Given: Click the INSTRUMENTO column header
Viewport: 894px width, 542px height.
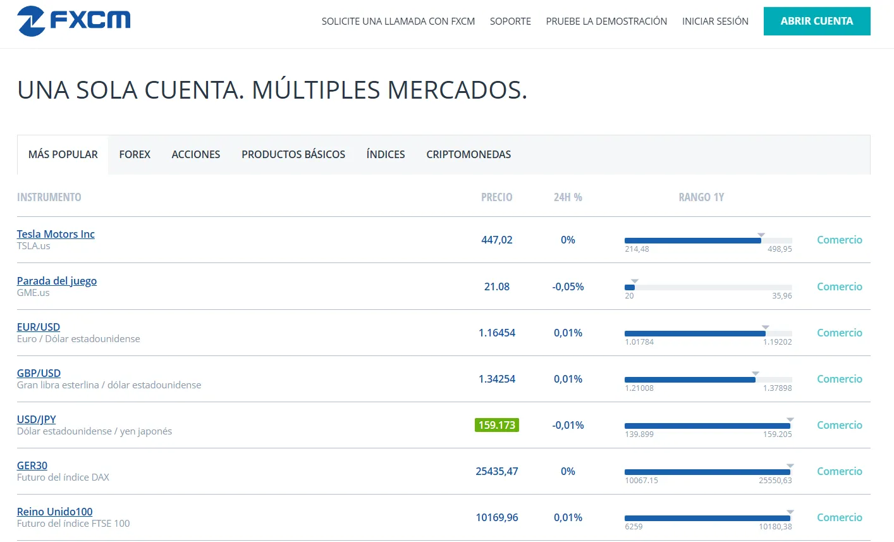Looking at the screenshot, I should point(49,197).
